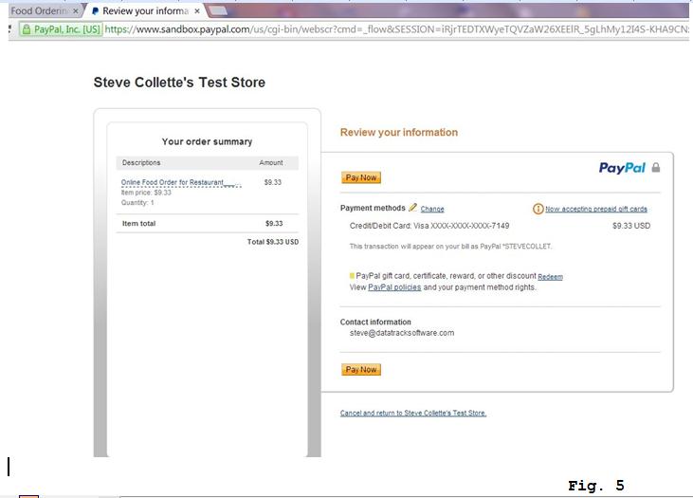Image resolution: width=693 pixels, height=498 pixels.
Task: Click the gray padlock icon beside PayPal logo
Action: point(656,167)
